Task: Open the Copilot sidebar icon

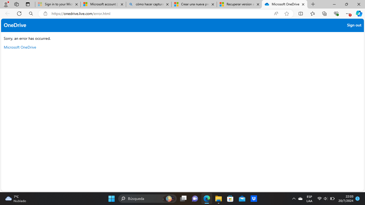Action: pyautogui.click(x=359, y=14)
